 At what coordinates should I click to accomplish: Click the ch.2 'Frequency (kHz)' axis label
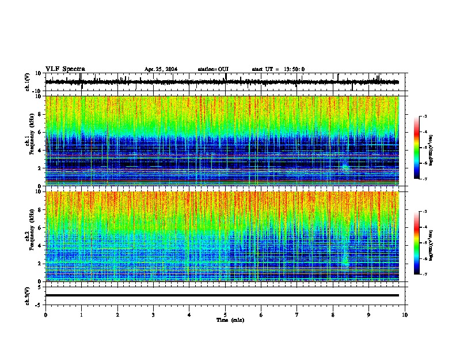tap(32, 229)
